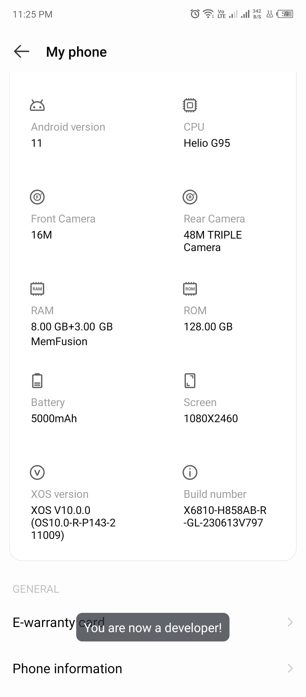The height and width of the screenshot is (697, 306).
Task: Tap the Build number info icon
Action: pos(190,472)
